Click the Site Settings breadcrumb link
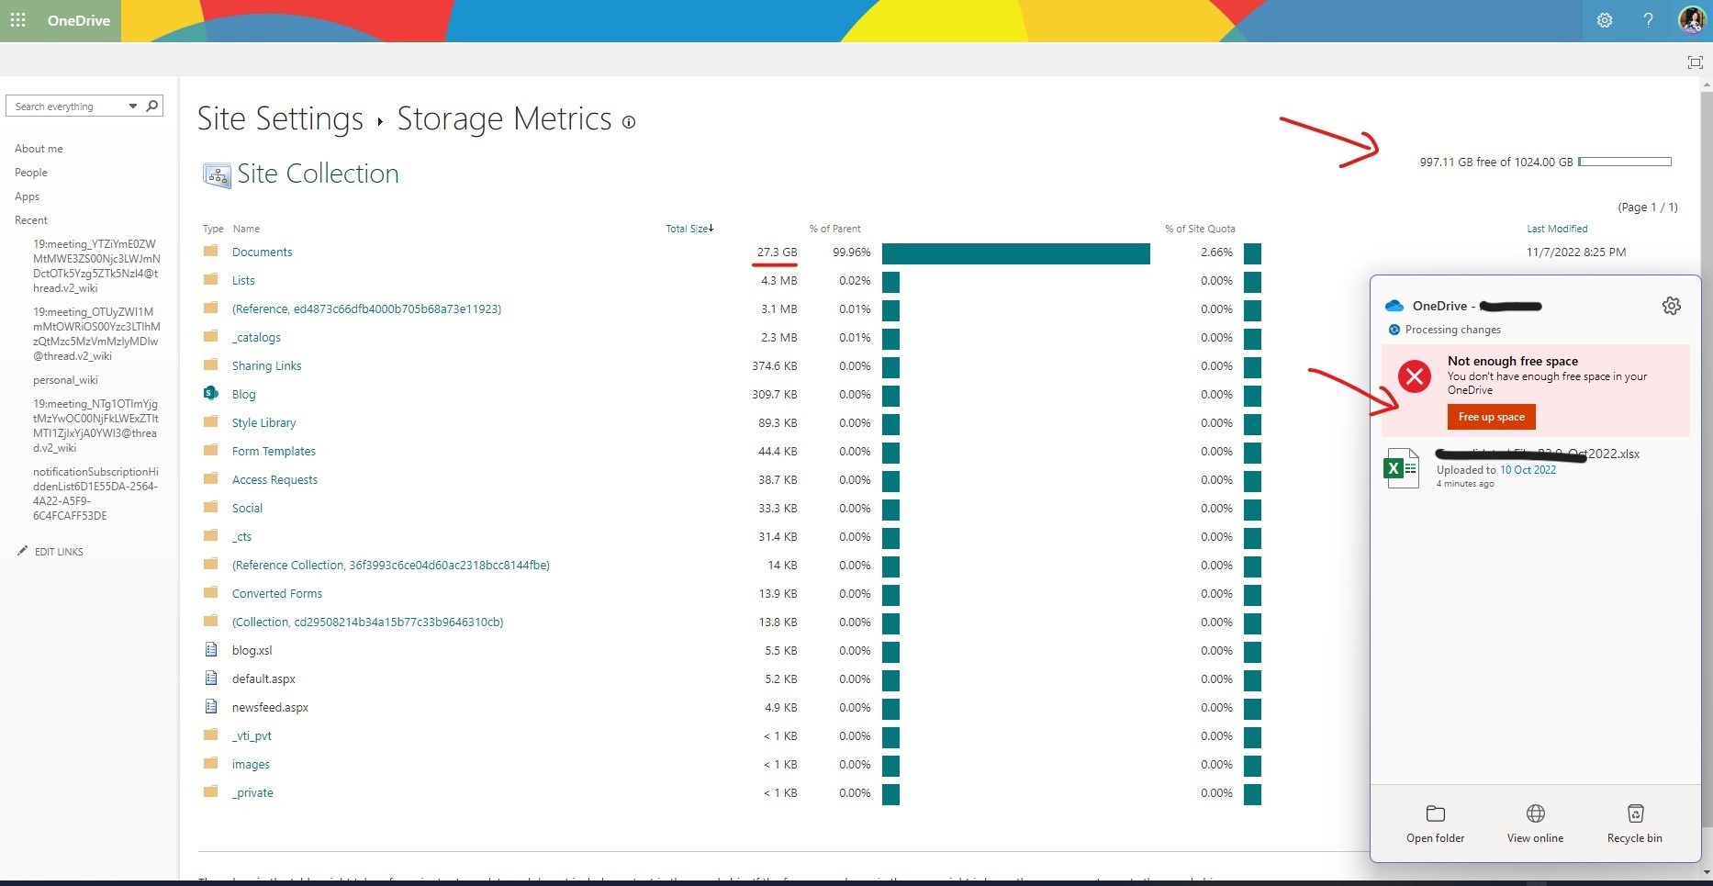This screenshot has height=886, width=1713. tap(281, 119)
